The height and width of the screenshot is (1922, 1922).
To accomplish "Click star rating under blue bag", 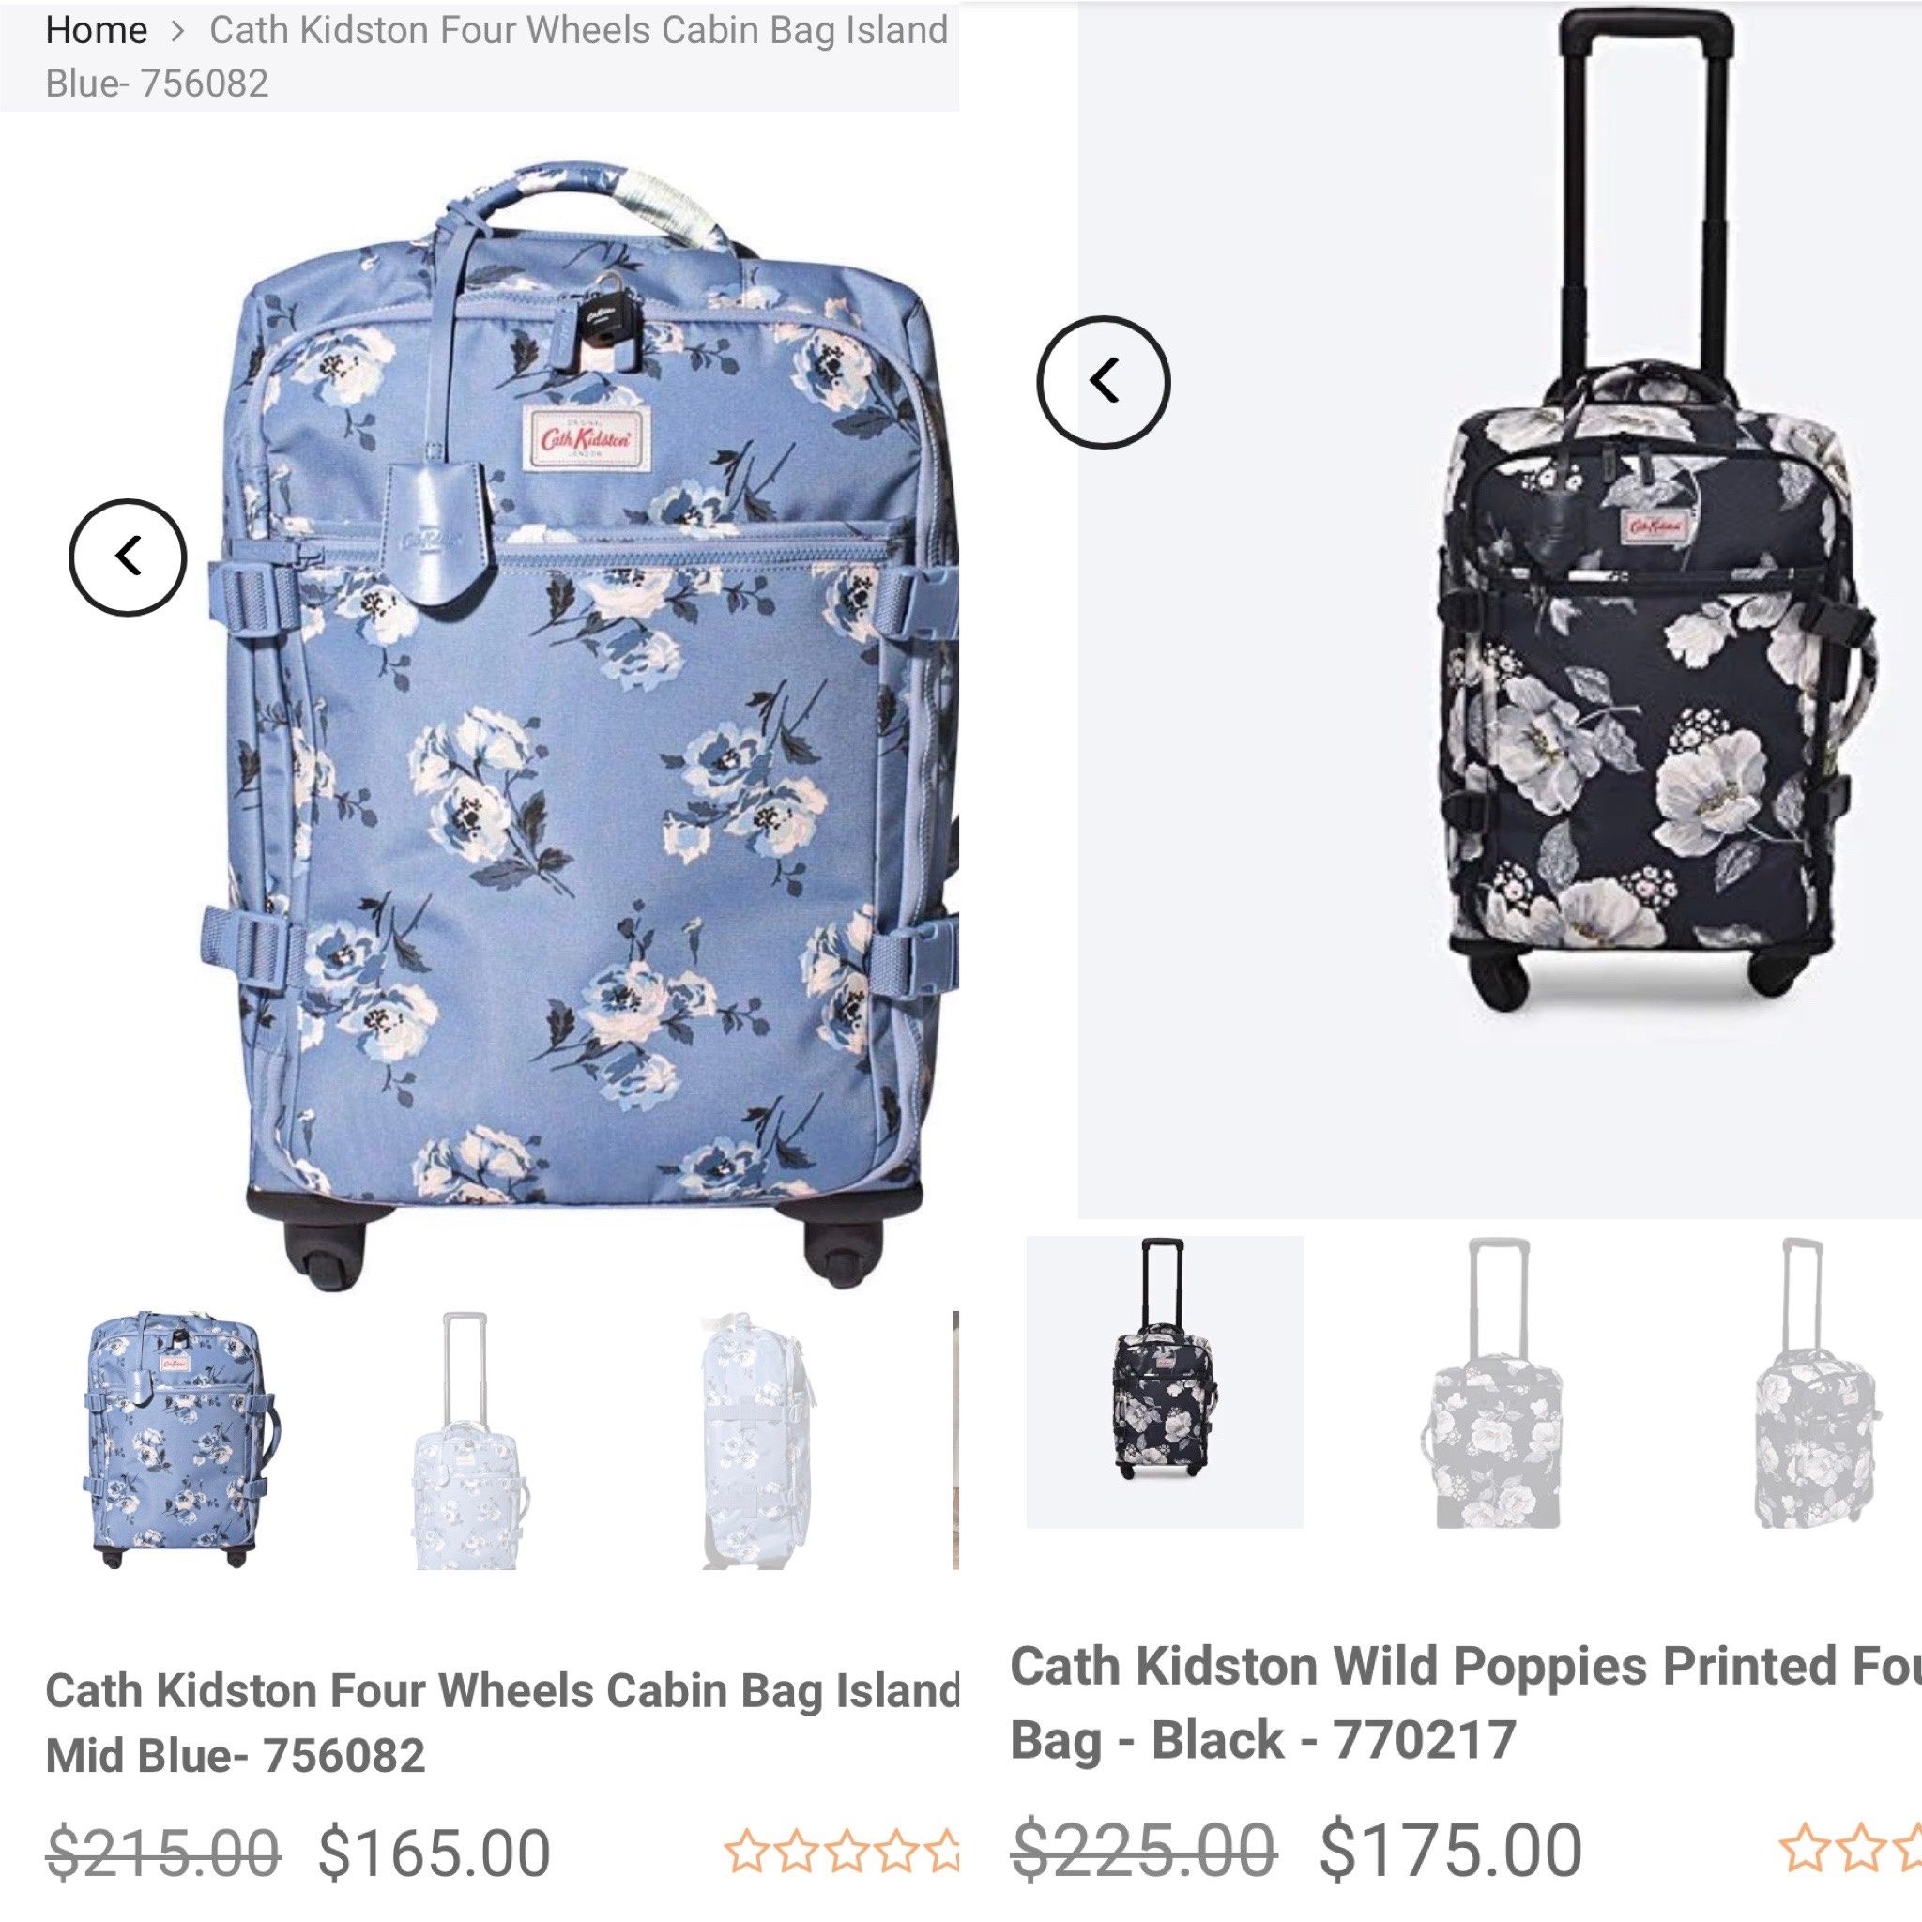I will click(843, 1850).
